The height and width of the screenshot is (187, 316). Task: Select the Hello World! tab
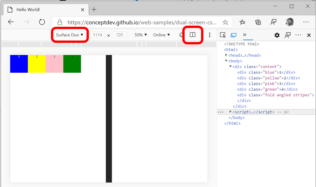[x=46, y=10]
